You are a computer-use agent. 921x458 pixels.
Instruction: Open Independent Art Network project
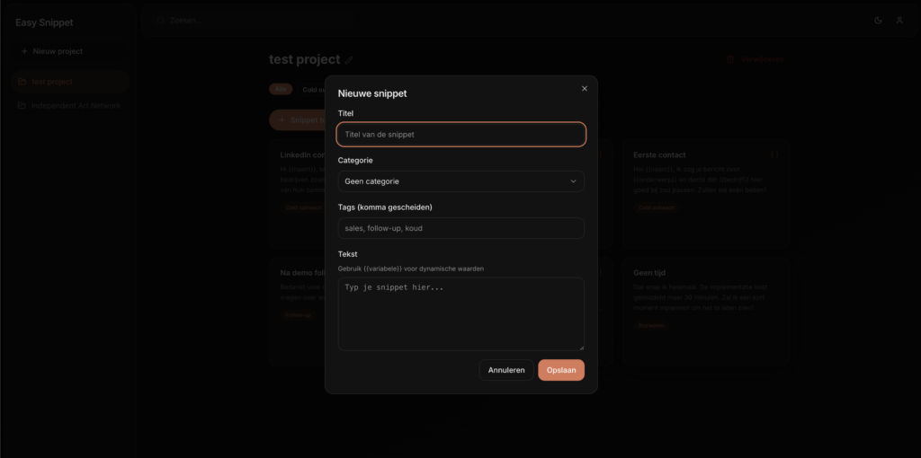click(76, 105)
